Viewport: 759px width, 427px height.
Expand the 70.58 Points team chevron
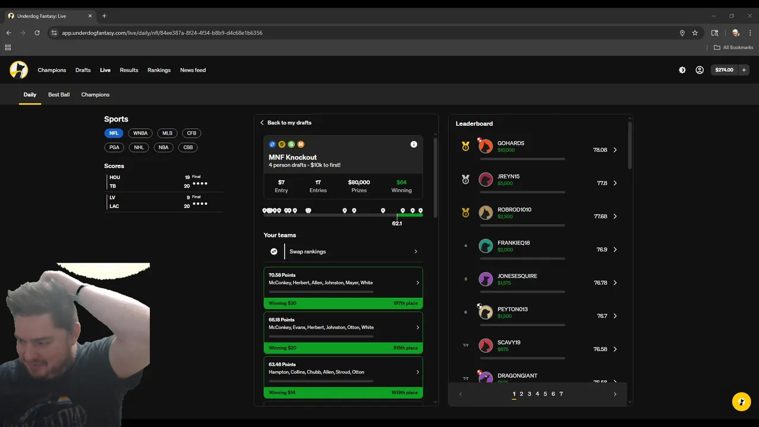[x=417, y=283]
